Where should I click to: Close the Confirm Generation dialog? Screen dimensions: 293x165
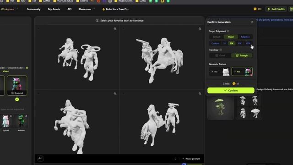(252, 22)
